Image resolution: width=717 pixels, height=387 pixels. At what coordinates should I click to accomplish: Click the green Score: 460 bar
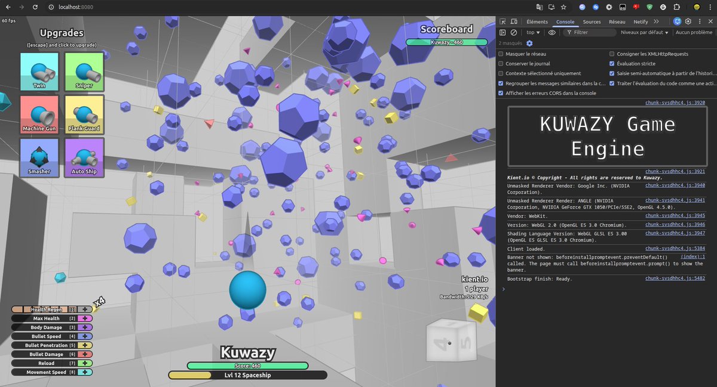pyautogui.click(x=247, y=366)
